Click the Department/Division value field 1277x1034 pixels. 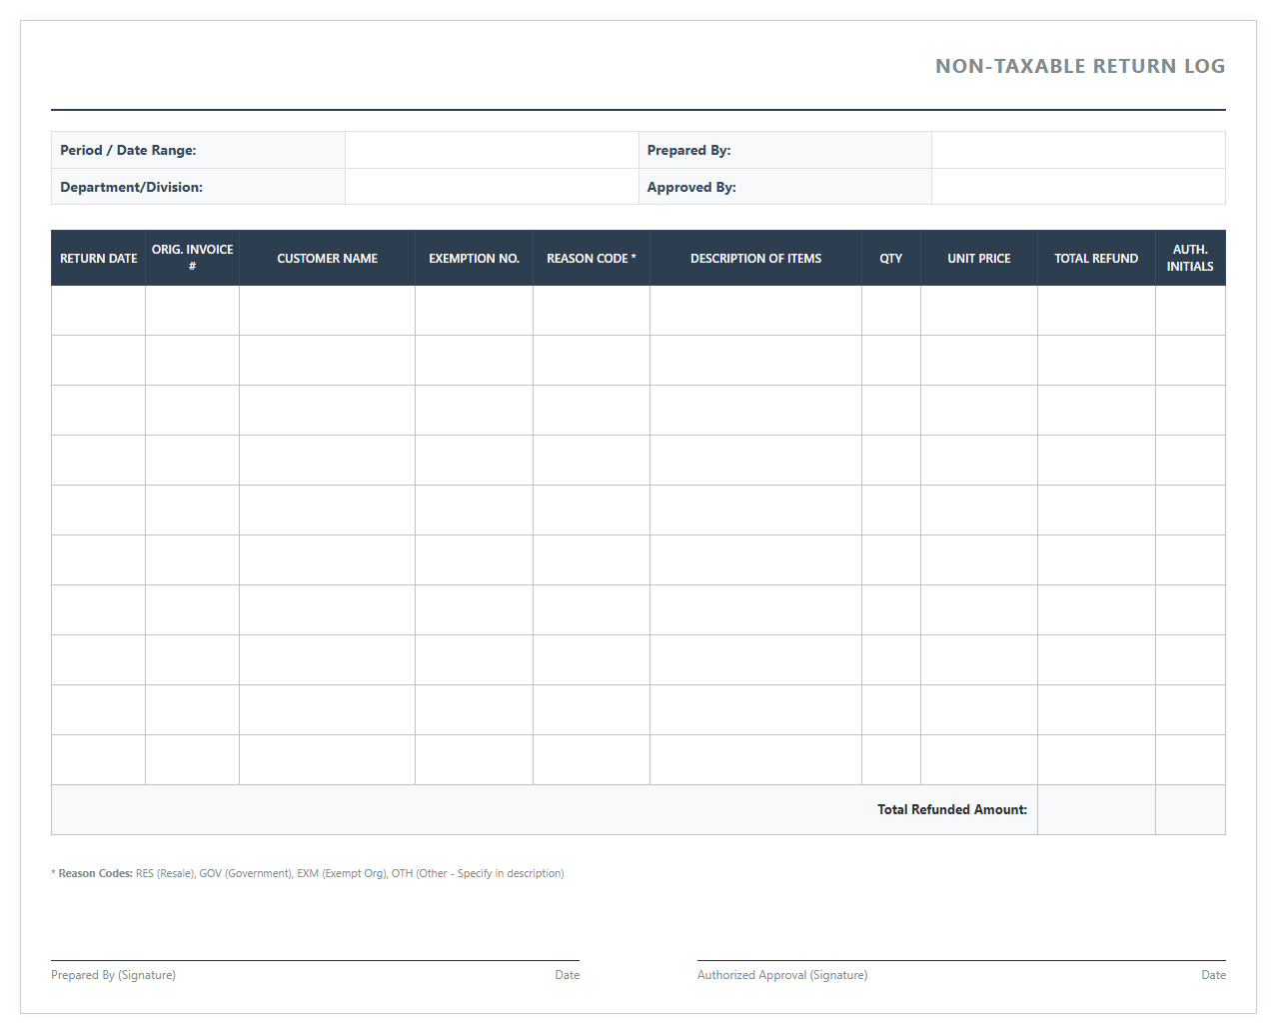click(492, 187)
